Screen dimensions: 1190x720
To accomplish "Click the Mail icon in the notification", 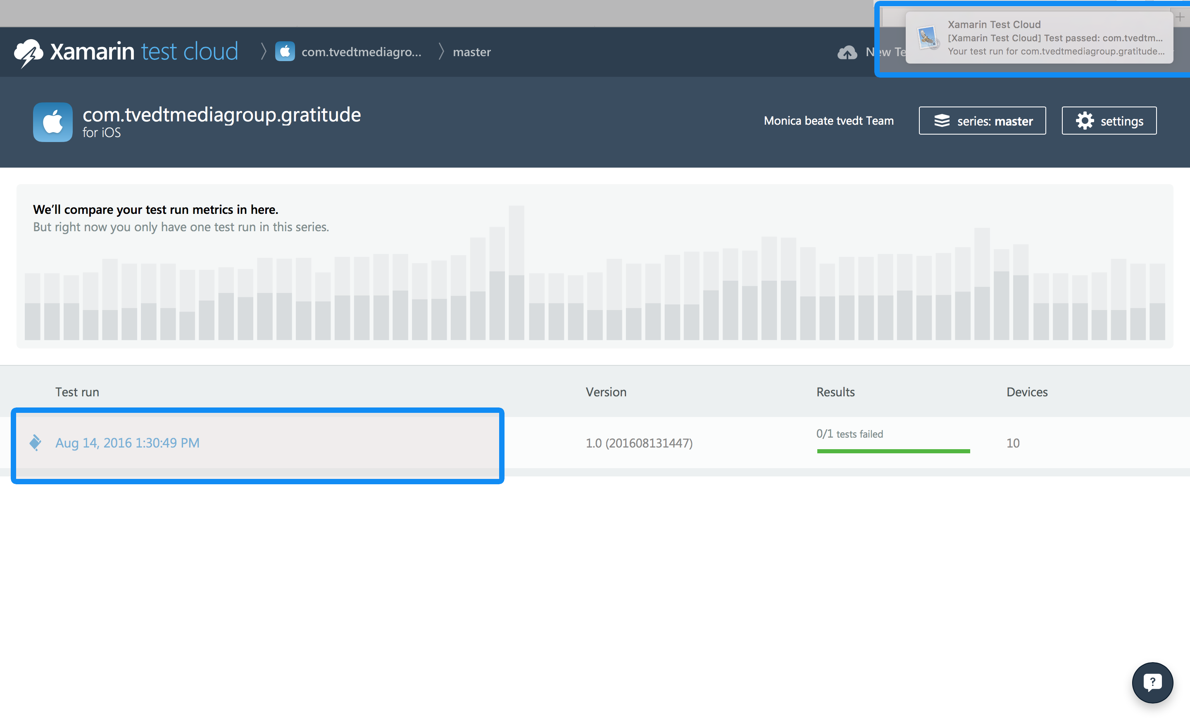I will tap(928, 38).
